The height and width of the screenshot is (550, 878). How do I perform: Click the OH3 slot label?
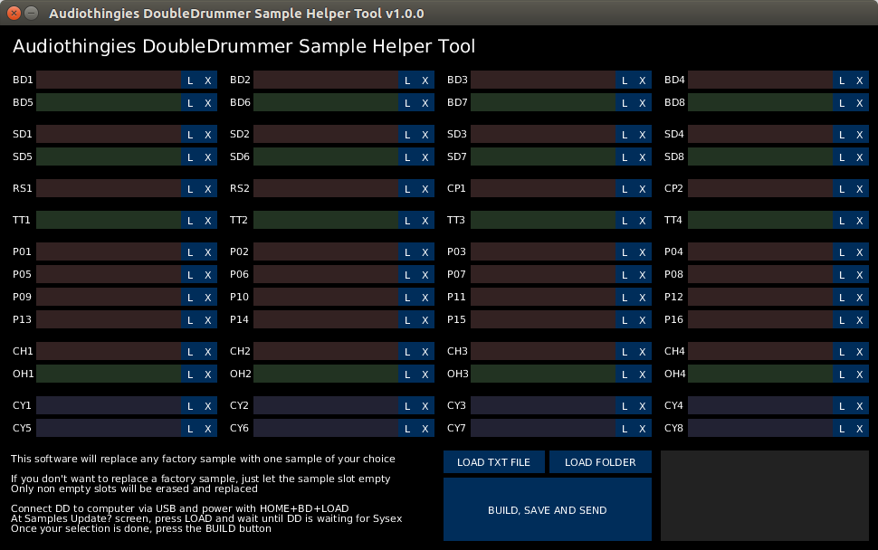(x=457, y=374)
